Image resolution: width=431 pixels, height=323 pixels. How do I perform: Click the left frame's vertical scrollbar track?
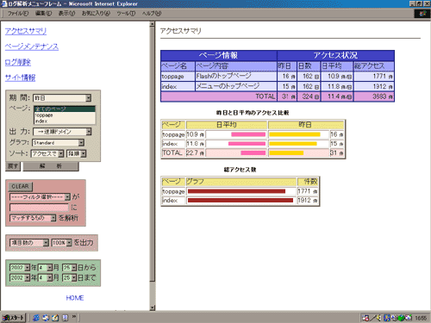(153, 293)
